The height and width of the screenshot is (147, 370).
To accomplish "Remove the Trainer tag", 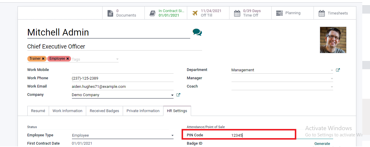I will point(43,59).
